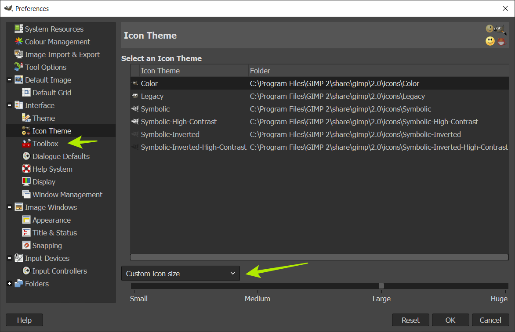
Task: Click the Dialogue Defaults icon
Action: pos(26,156)
